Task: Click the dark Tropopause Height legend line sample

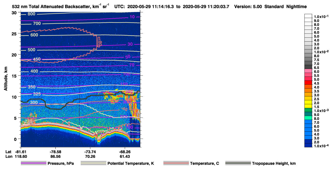Action: (238, 163)
